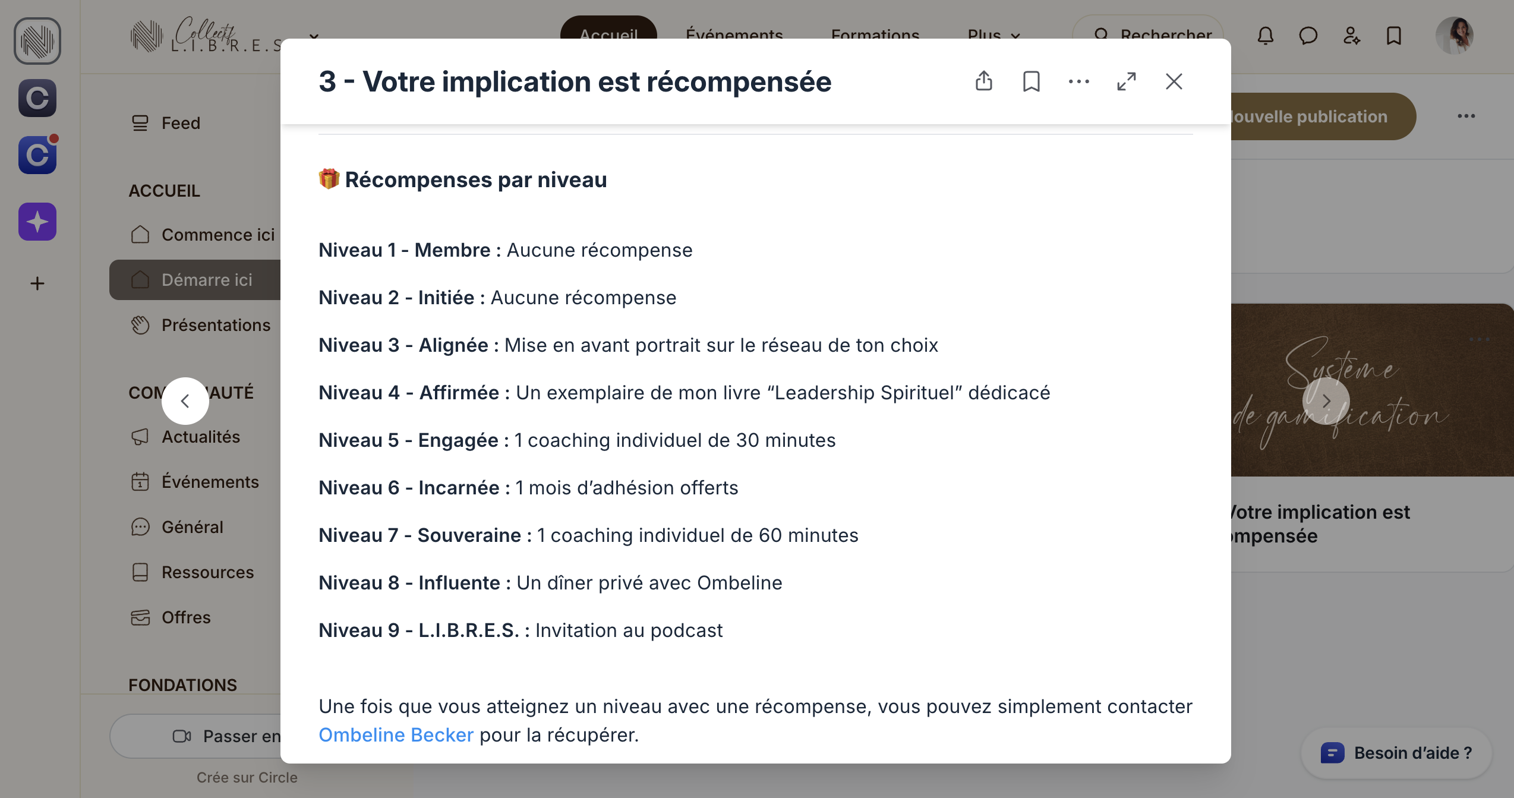Open Feed in the sidebar
This screenshot has height=798, width=1514.
point(181,123)
